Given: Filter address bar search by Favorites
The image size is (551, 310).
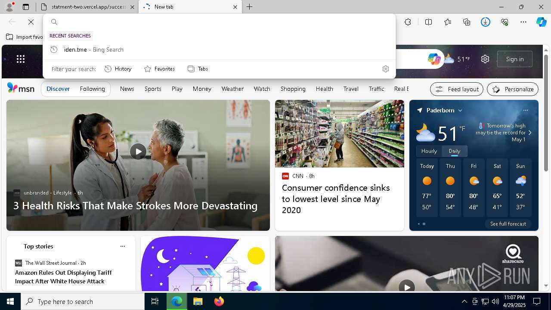Looking at the screenshot, I should click(160, 69).
